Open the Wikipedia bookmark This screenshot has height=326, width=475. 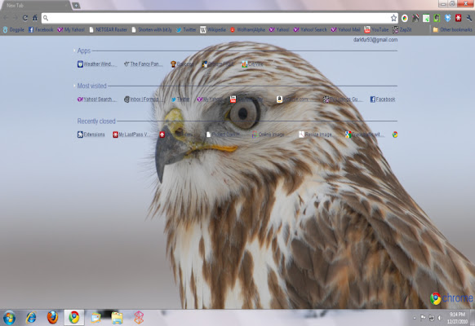pos(213,29)
